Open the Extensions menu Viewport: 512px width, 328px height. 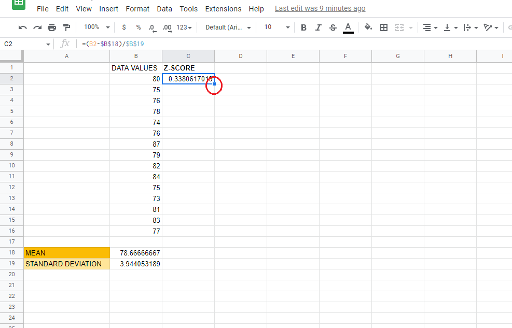223,9
